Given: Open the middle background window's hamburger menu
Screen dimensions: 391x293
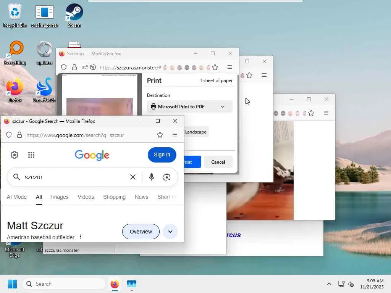Looking at the screenshot, I should [264, 75].
